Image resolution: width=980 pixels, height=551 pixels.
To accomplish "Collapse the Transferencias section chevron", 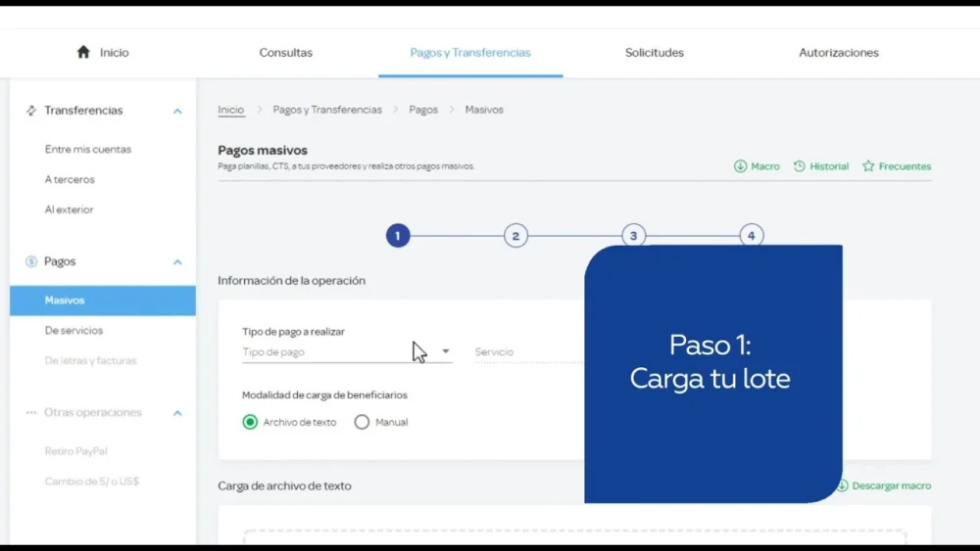I will coord(177,111).
